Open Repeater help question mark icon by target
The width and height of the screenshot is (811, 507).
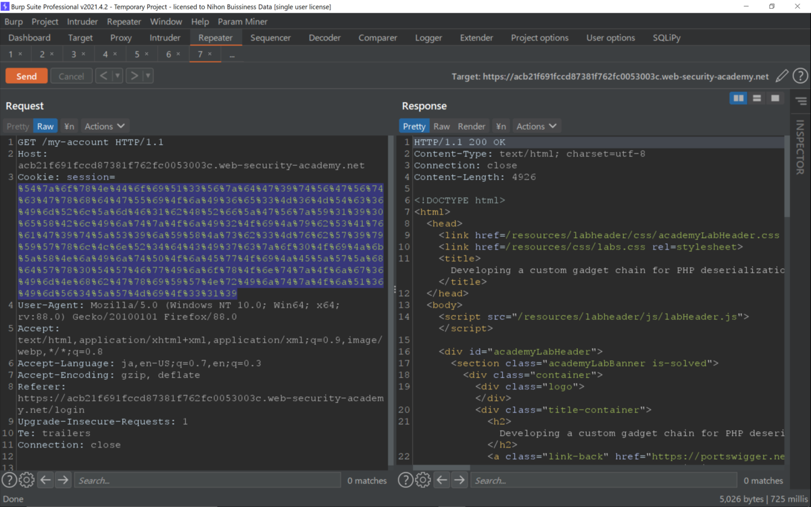(x=800, y=76)
